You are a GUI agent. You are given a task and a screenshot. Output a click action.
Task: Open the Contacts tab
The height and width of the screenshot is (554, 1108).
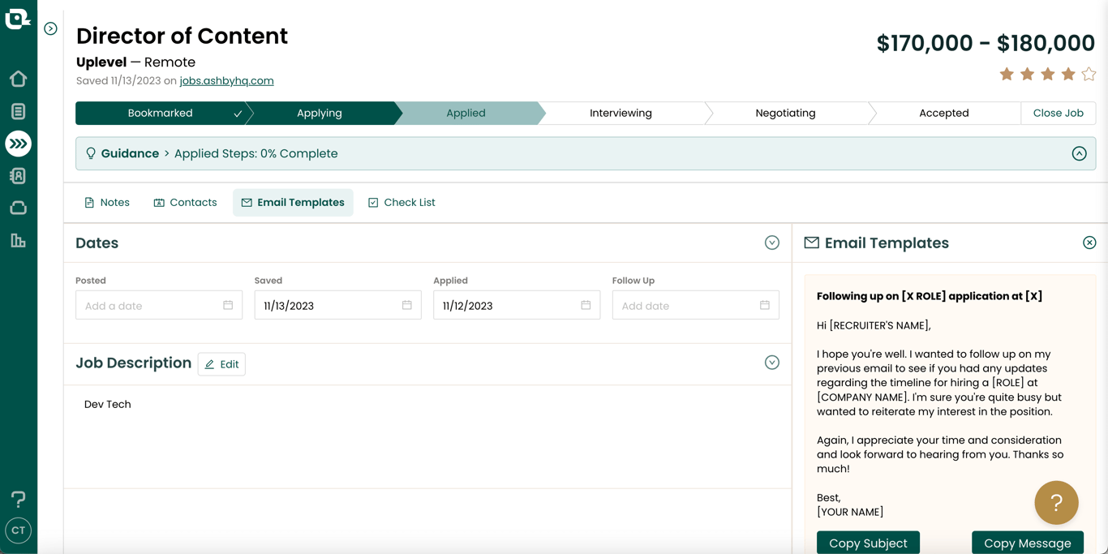pos(185,203)
